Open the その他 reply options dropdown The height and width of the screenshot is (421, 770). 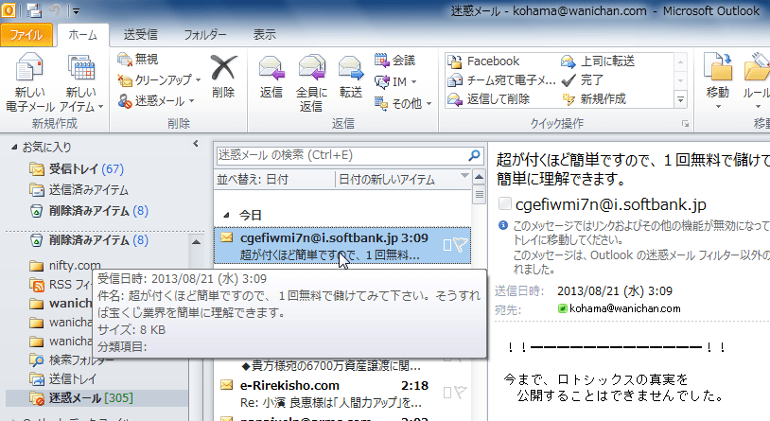point(403,103)
